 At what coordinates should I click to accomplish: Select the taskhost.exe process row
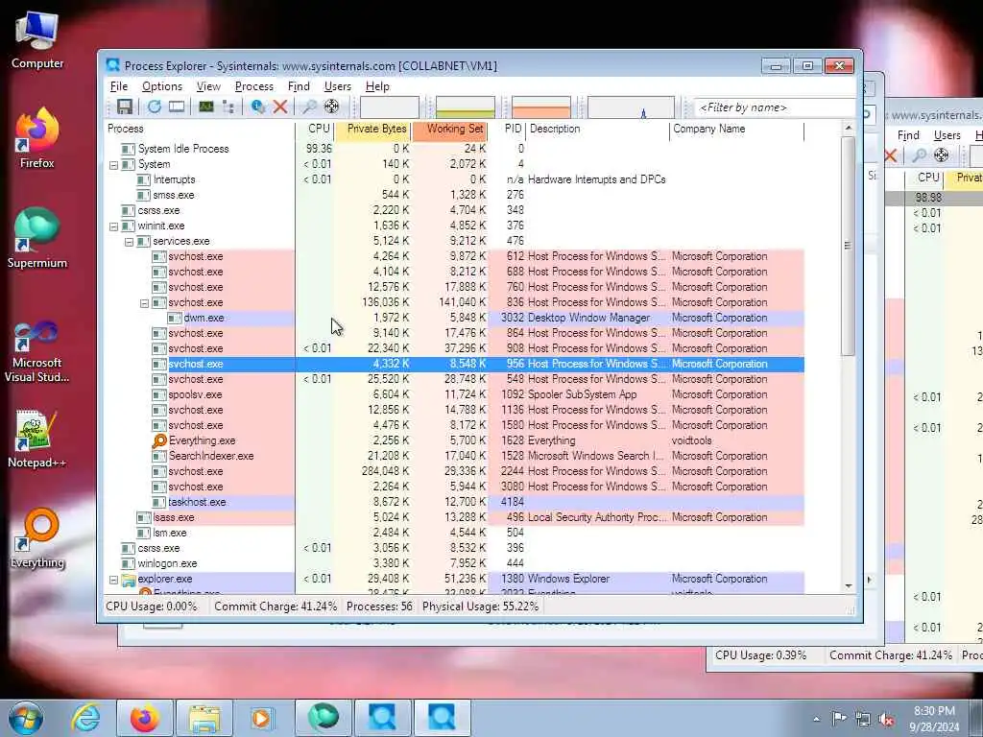pyautogui.click(x=455, y=503)
